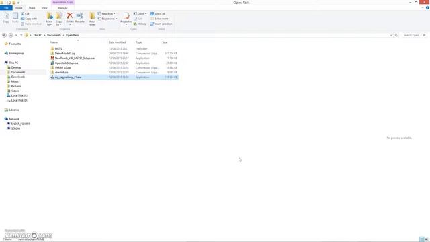Image resolution: width=430 pixels, height=242 pixels.
Task: Click the Copy path ribbon button
Action: 29,19
